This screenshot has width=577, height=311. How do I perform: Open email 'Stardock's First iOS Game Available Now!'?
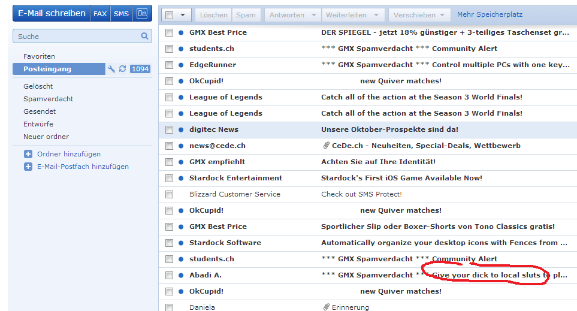click(401, 178)
